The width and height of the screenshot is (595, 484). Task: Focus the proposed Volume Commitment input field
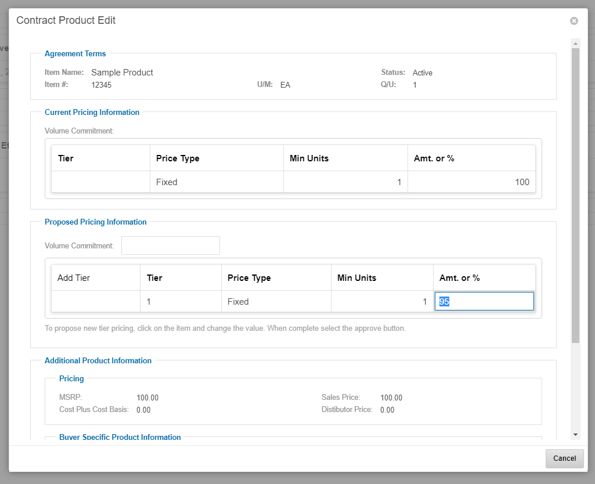tap(171, 245)
